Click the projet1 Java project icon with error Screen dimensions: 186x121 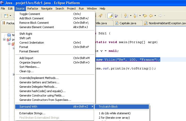pyautogui.click(x=9, y=39)
